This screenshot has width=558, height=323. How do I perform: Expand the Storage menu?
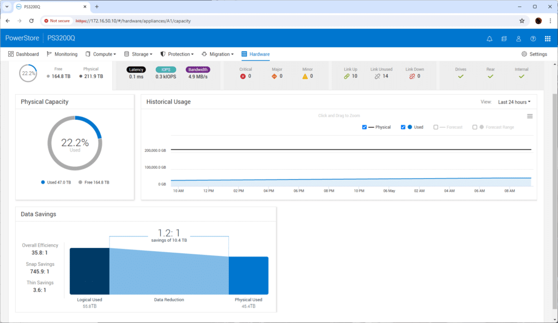(x=138, y=54)
